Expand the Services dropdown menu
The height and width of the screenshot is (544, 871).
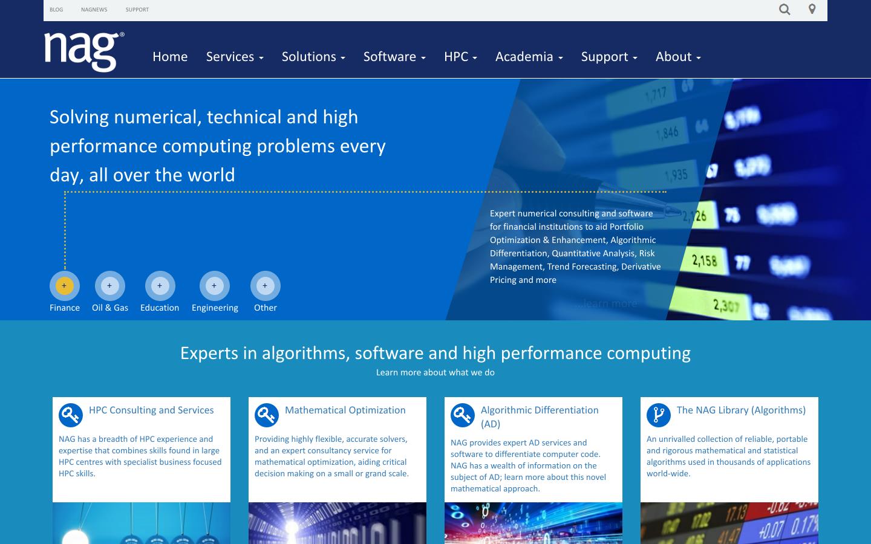(235, 57)
